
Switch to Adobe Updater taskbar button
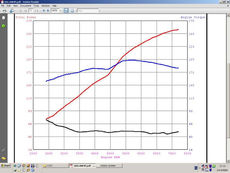[x=108, y=166]
